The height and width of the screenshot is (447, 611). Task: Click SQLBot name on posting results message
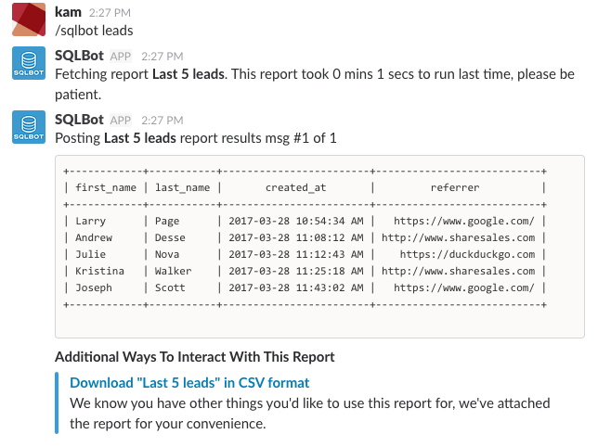[x=79, y=120]
